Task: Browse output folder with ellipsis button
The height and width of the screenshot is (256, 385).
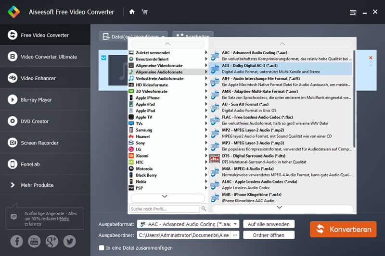Action: [x=235, y=235]
